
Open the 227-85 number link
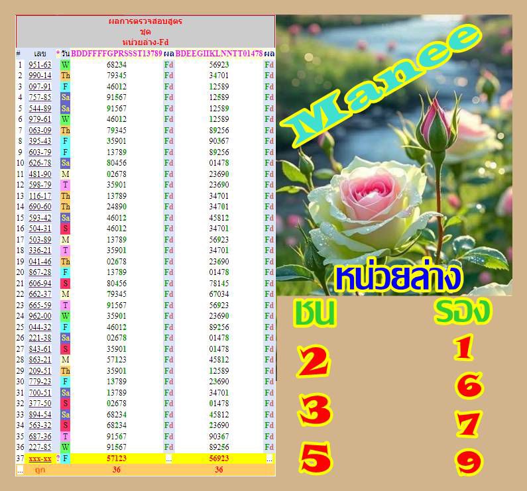40,447
